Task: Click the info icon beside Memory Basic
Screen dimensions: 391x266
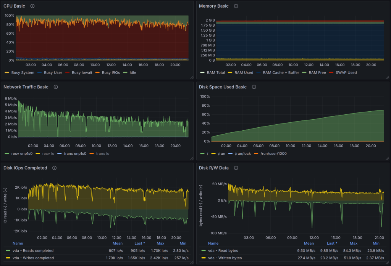Action: 236,6
